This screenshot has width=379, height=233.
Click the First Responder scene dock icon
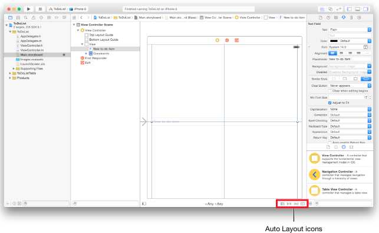pos(227,40)
